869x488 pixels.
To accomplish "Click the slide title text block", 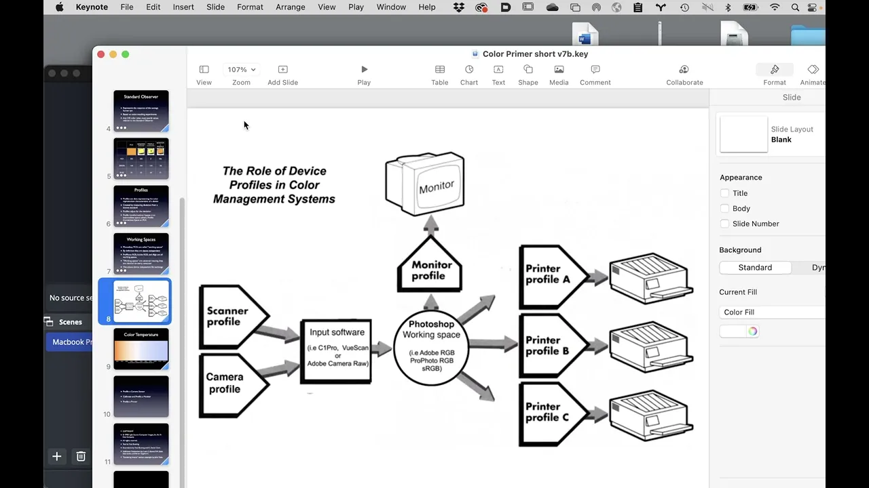I will point(274,185).
